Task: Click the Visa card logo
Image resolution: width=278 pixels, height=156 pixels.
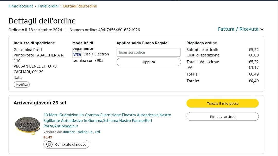Action: (x=77, y=54)
